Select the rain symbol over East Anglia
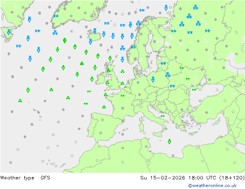This screenshot has height=189, width=245. (x=122, y=83)
